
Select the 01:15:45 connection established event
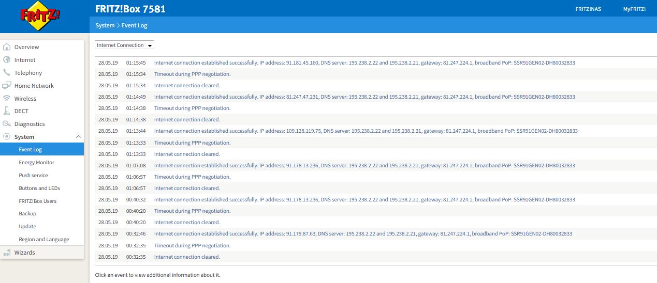(364, 63)
